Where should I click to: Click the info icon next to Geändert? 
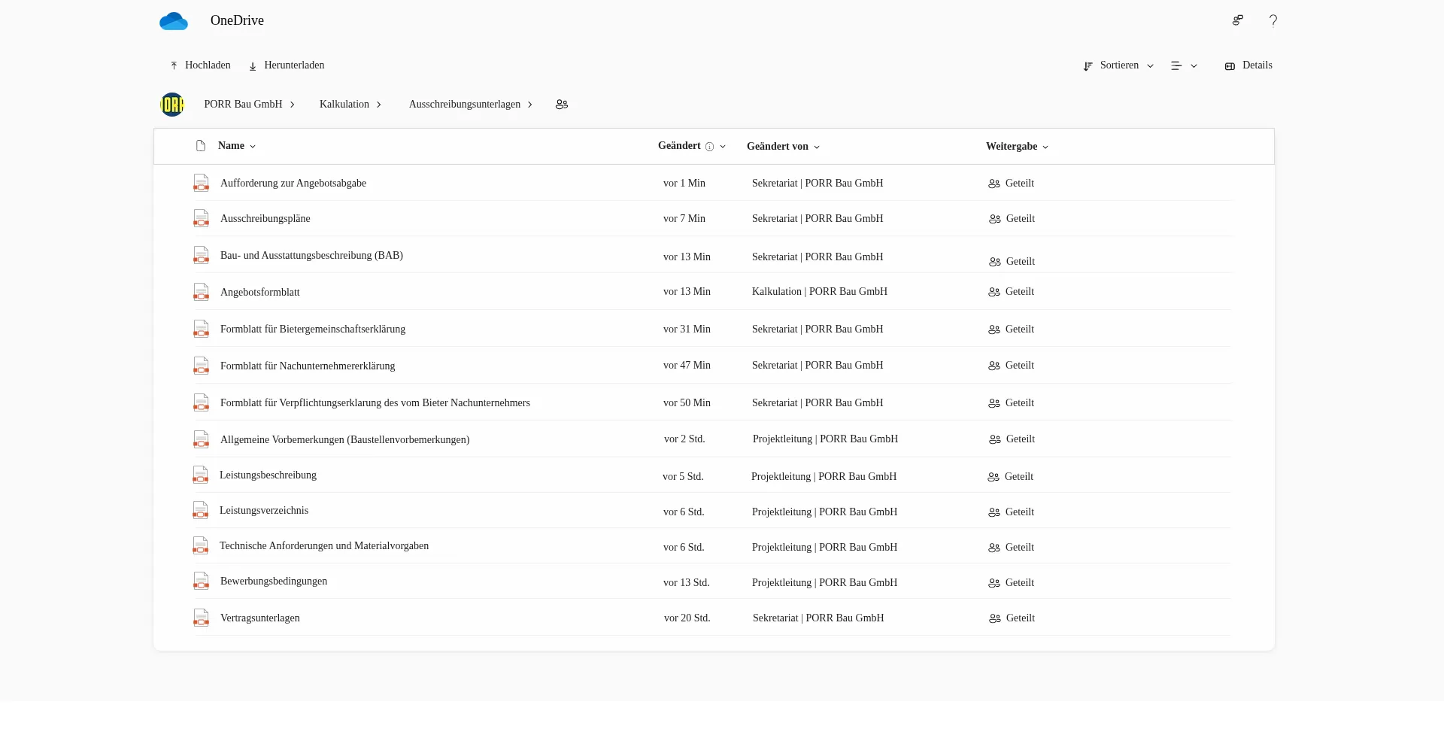(x=709, y=147)
